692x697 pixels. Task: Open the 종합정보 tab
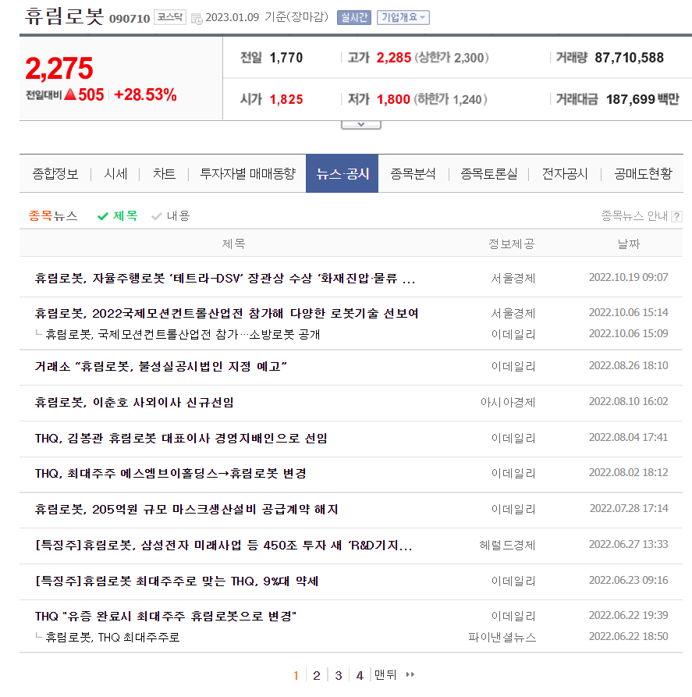coord(55,174)
